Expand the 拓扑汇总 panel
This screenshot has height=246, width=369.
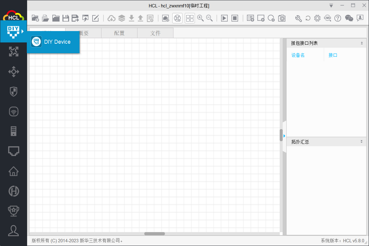[x=361, y=141]
